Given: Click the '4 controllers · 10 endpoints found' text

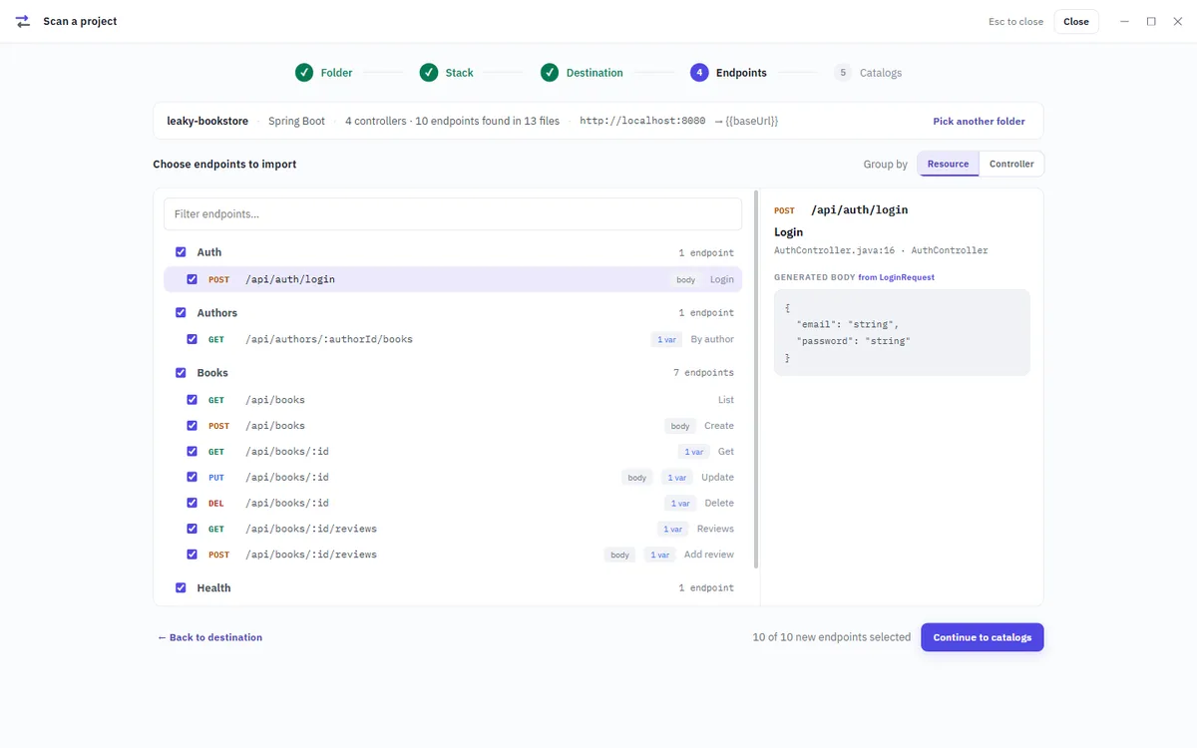Looking at the screenshot, I should point(452,121).
